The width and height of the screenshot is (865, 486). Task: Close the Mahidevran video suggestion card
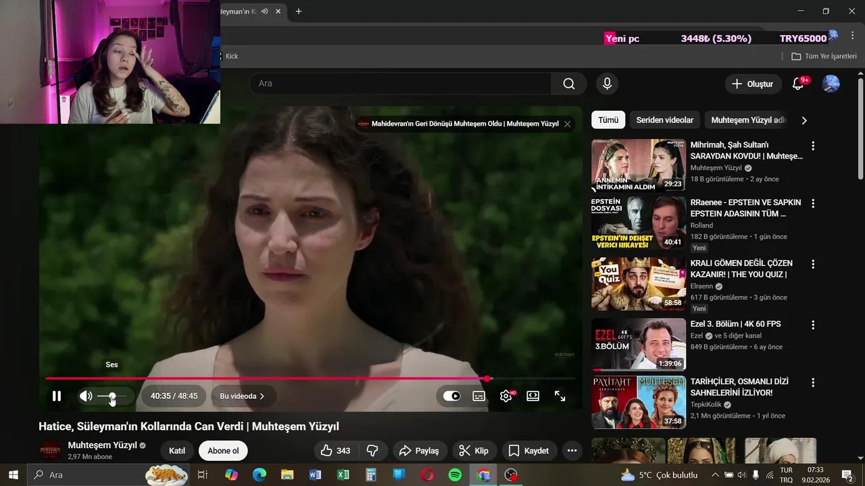click(568, 124)
